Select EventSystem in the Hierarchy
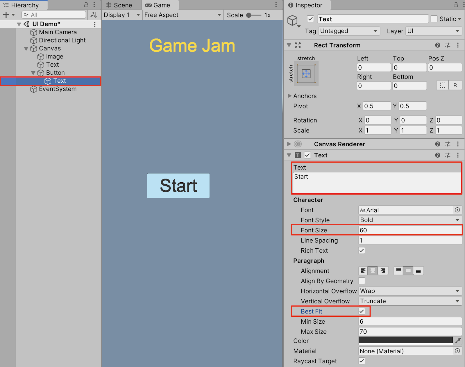This screenshot has width=465, height=367. click(x=58, y=89)
